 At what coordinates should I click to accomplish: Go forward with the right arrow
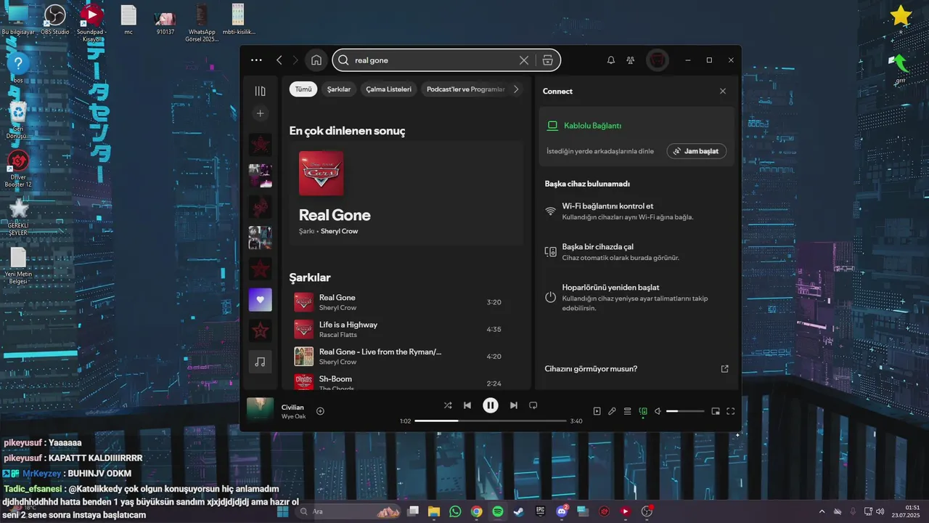pyautogui.click(x=295, y=60)
